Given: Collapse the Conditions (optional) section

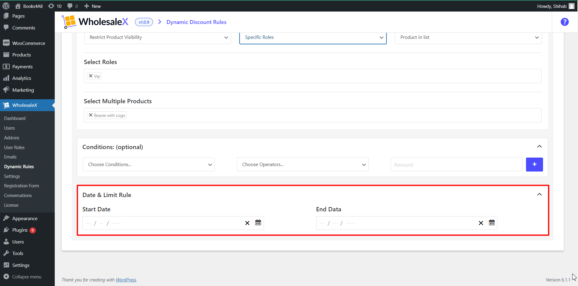Looking at the screenshot, I should click(x=539, y=146).
